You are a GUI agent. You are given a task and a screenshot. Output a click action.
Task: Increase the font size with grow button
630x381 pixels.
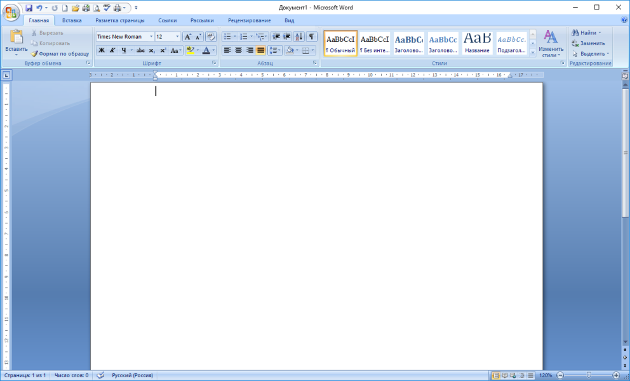tap(187, 37)
